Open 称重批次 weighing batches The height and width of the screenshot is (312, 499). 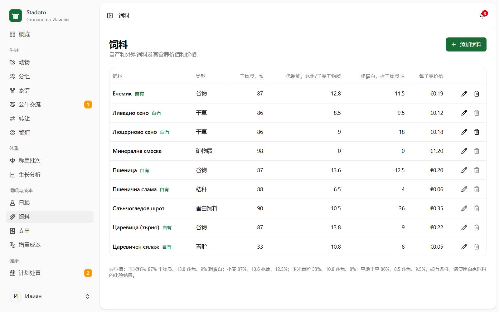click(x=50, y=161)
